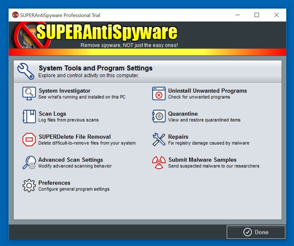Click the blue wrench System Tools icon
The width and height of the screenshot is (294, 246).
(x=26, y=71)
